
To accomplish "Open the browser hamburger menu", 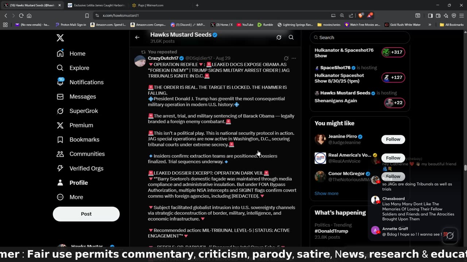I will [x=462, y=16].
